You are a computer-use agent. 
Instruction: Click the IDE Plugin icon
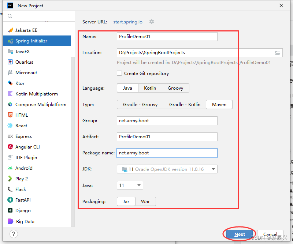pyautogui.click(x=10, y=157)
